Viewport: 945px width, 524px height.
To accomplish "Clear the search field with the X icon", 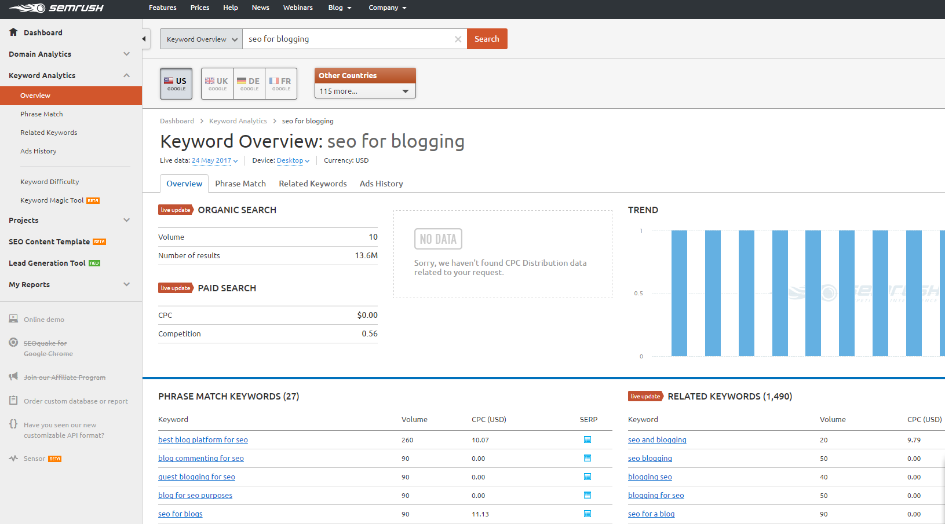I will 458,39.
